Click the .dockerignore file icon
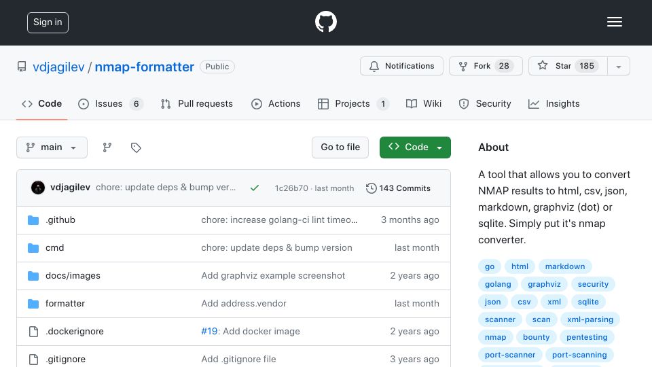Viewport: 652px width, 367px height. [x=33, y=332]
